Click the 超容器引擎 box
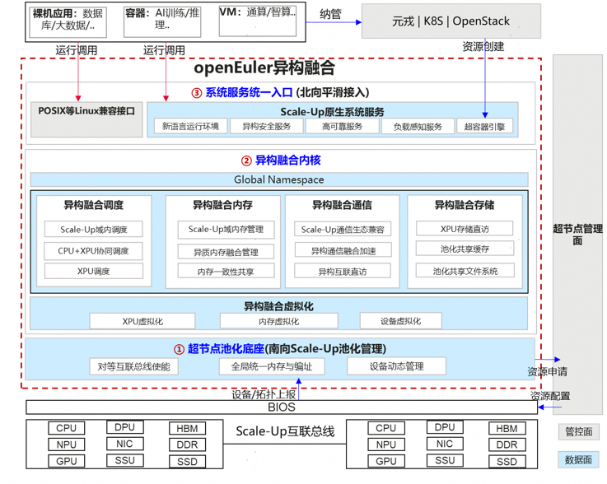Image resolution: width=607 pixels, height=484 pixels. (486, 126)
